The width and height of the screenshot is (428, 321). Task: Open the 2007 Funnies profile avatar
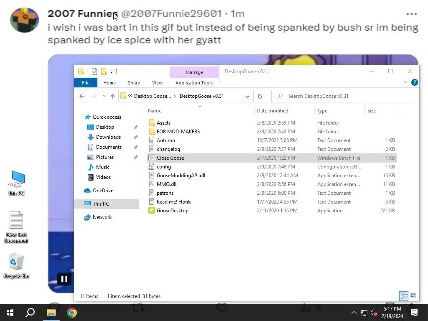(x=25, y=20)
